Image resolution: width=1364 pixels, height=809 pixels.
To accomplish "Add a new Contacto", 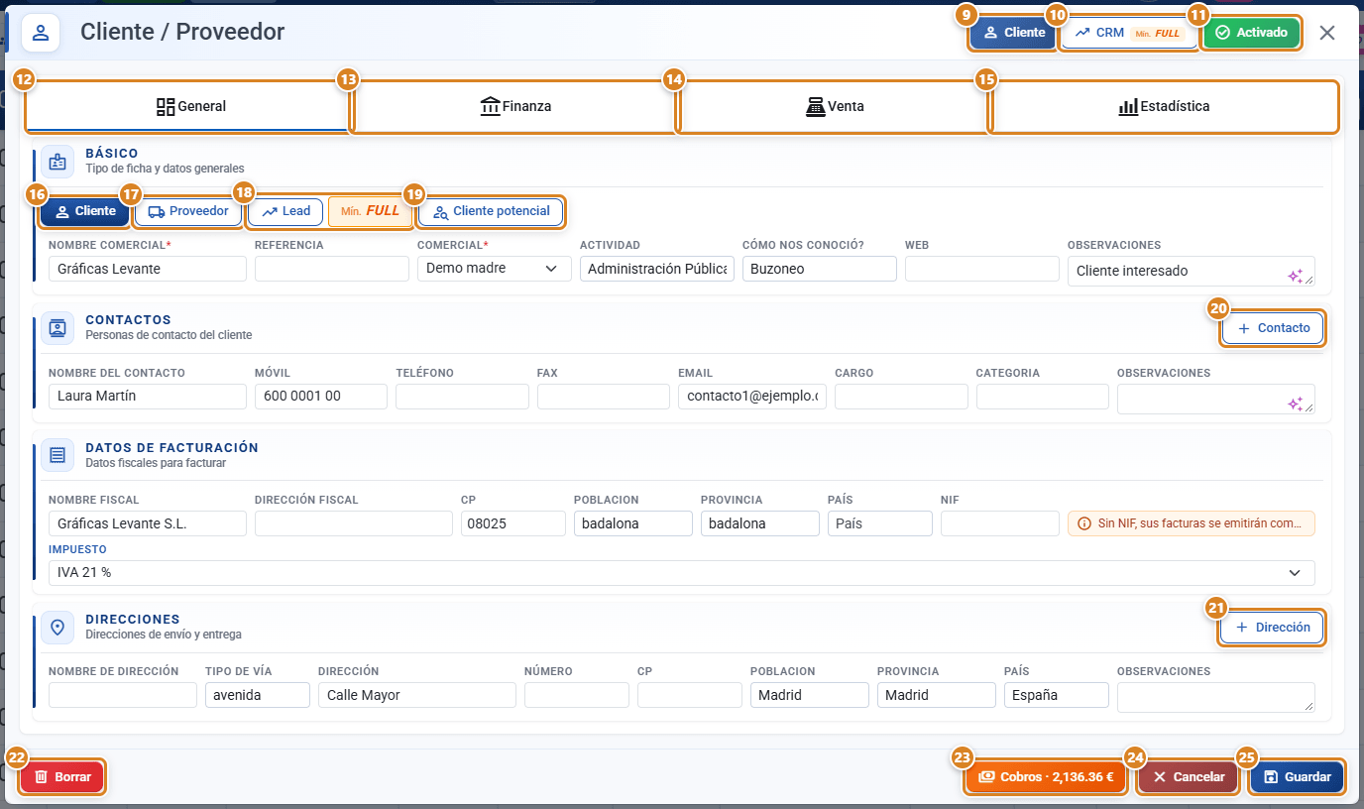I will click(1273, 328).
